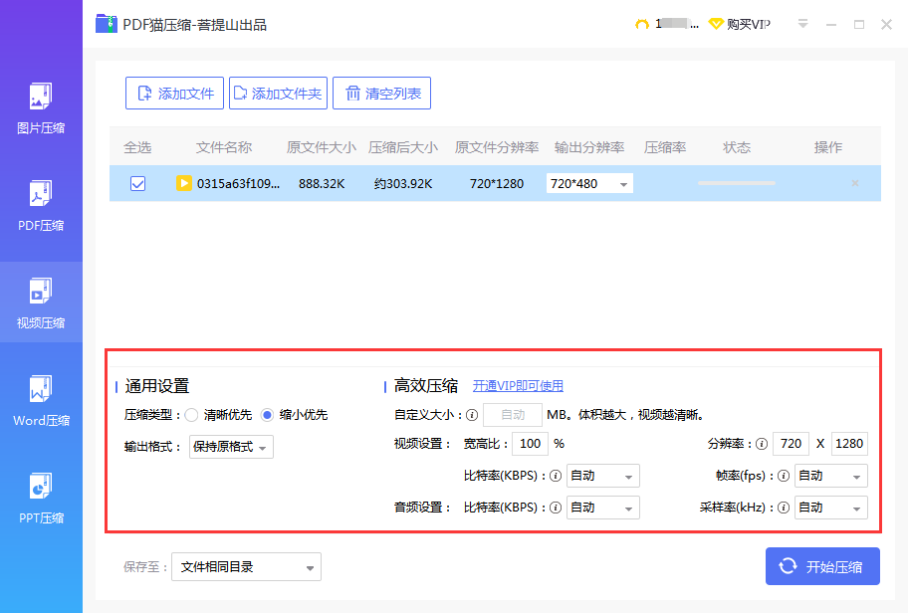Open the 保持原格式 output format dropdown

(231, 447)
